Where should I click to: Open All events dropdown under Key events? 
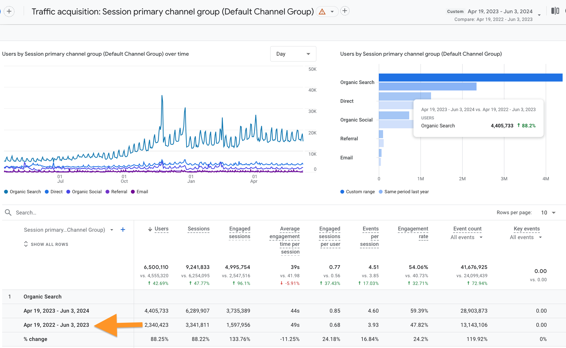tap(526, 237)
